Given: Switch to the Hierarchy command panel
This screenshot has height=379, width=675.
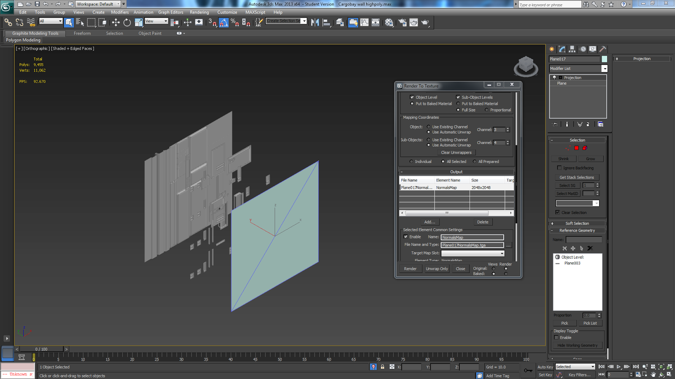Looking at the screenshot, I should [572, 49].
